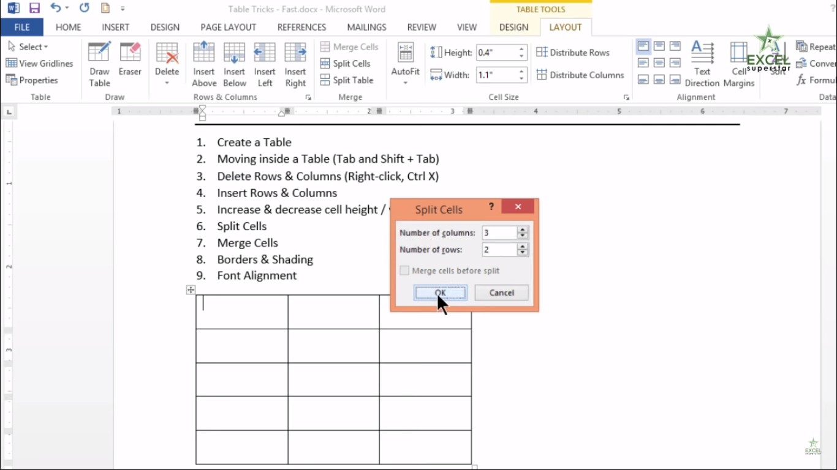Click Text Direction icon
This screenshot has height=470, width=837.
coord(702,64)
